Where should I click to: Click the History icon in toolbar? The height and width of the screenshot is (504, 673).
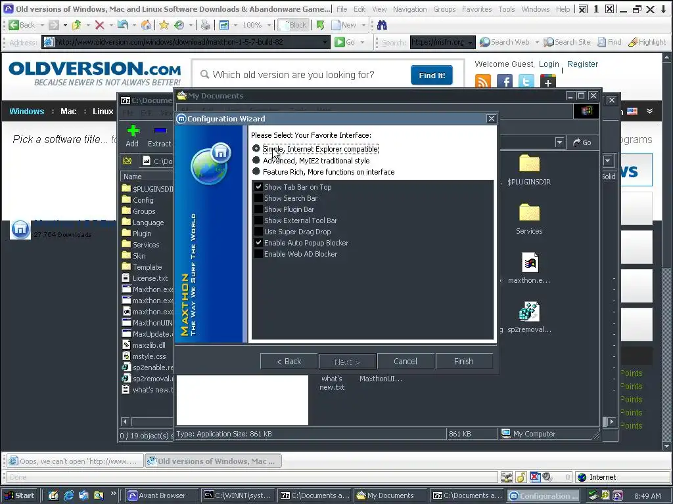coord(179,25)
